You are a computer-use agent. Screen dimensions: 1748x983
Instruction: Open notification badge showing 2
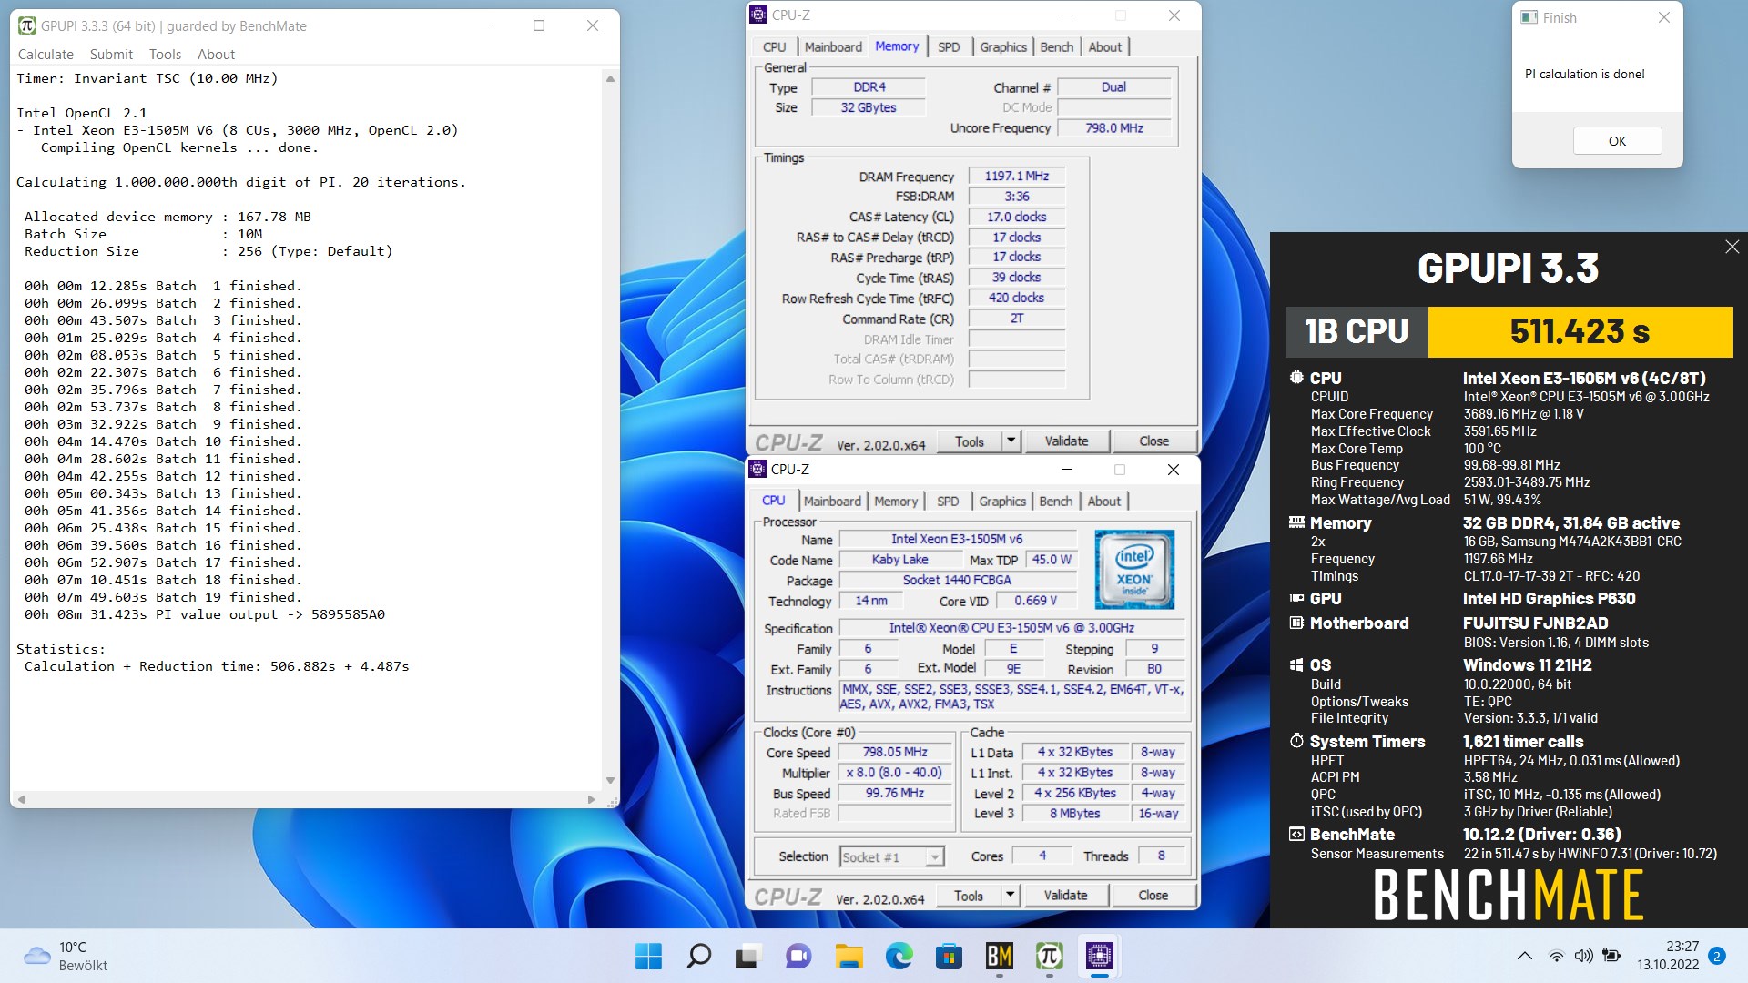(x=1716, y=956)
